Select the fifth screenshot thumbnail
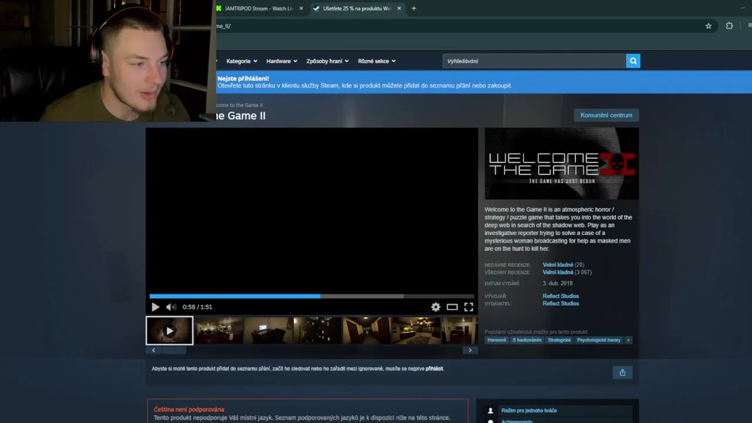 [367, 331]
